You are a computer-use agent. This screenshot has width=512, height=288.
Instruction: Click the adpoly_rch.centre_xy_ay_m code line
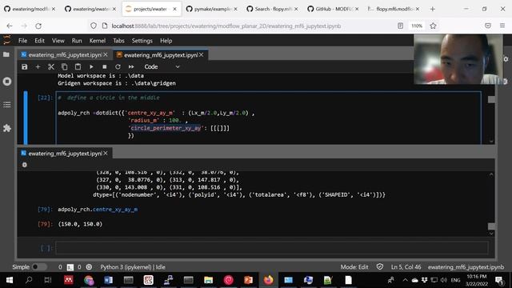(98, 210)
